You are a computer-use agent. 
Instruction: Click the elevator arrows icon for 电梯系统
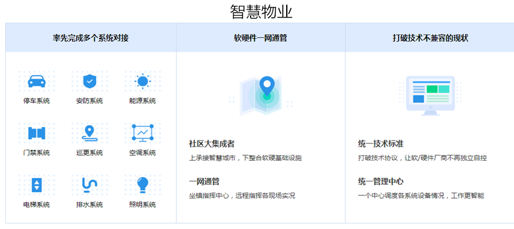point(37,185)
